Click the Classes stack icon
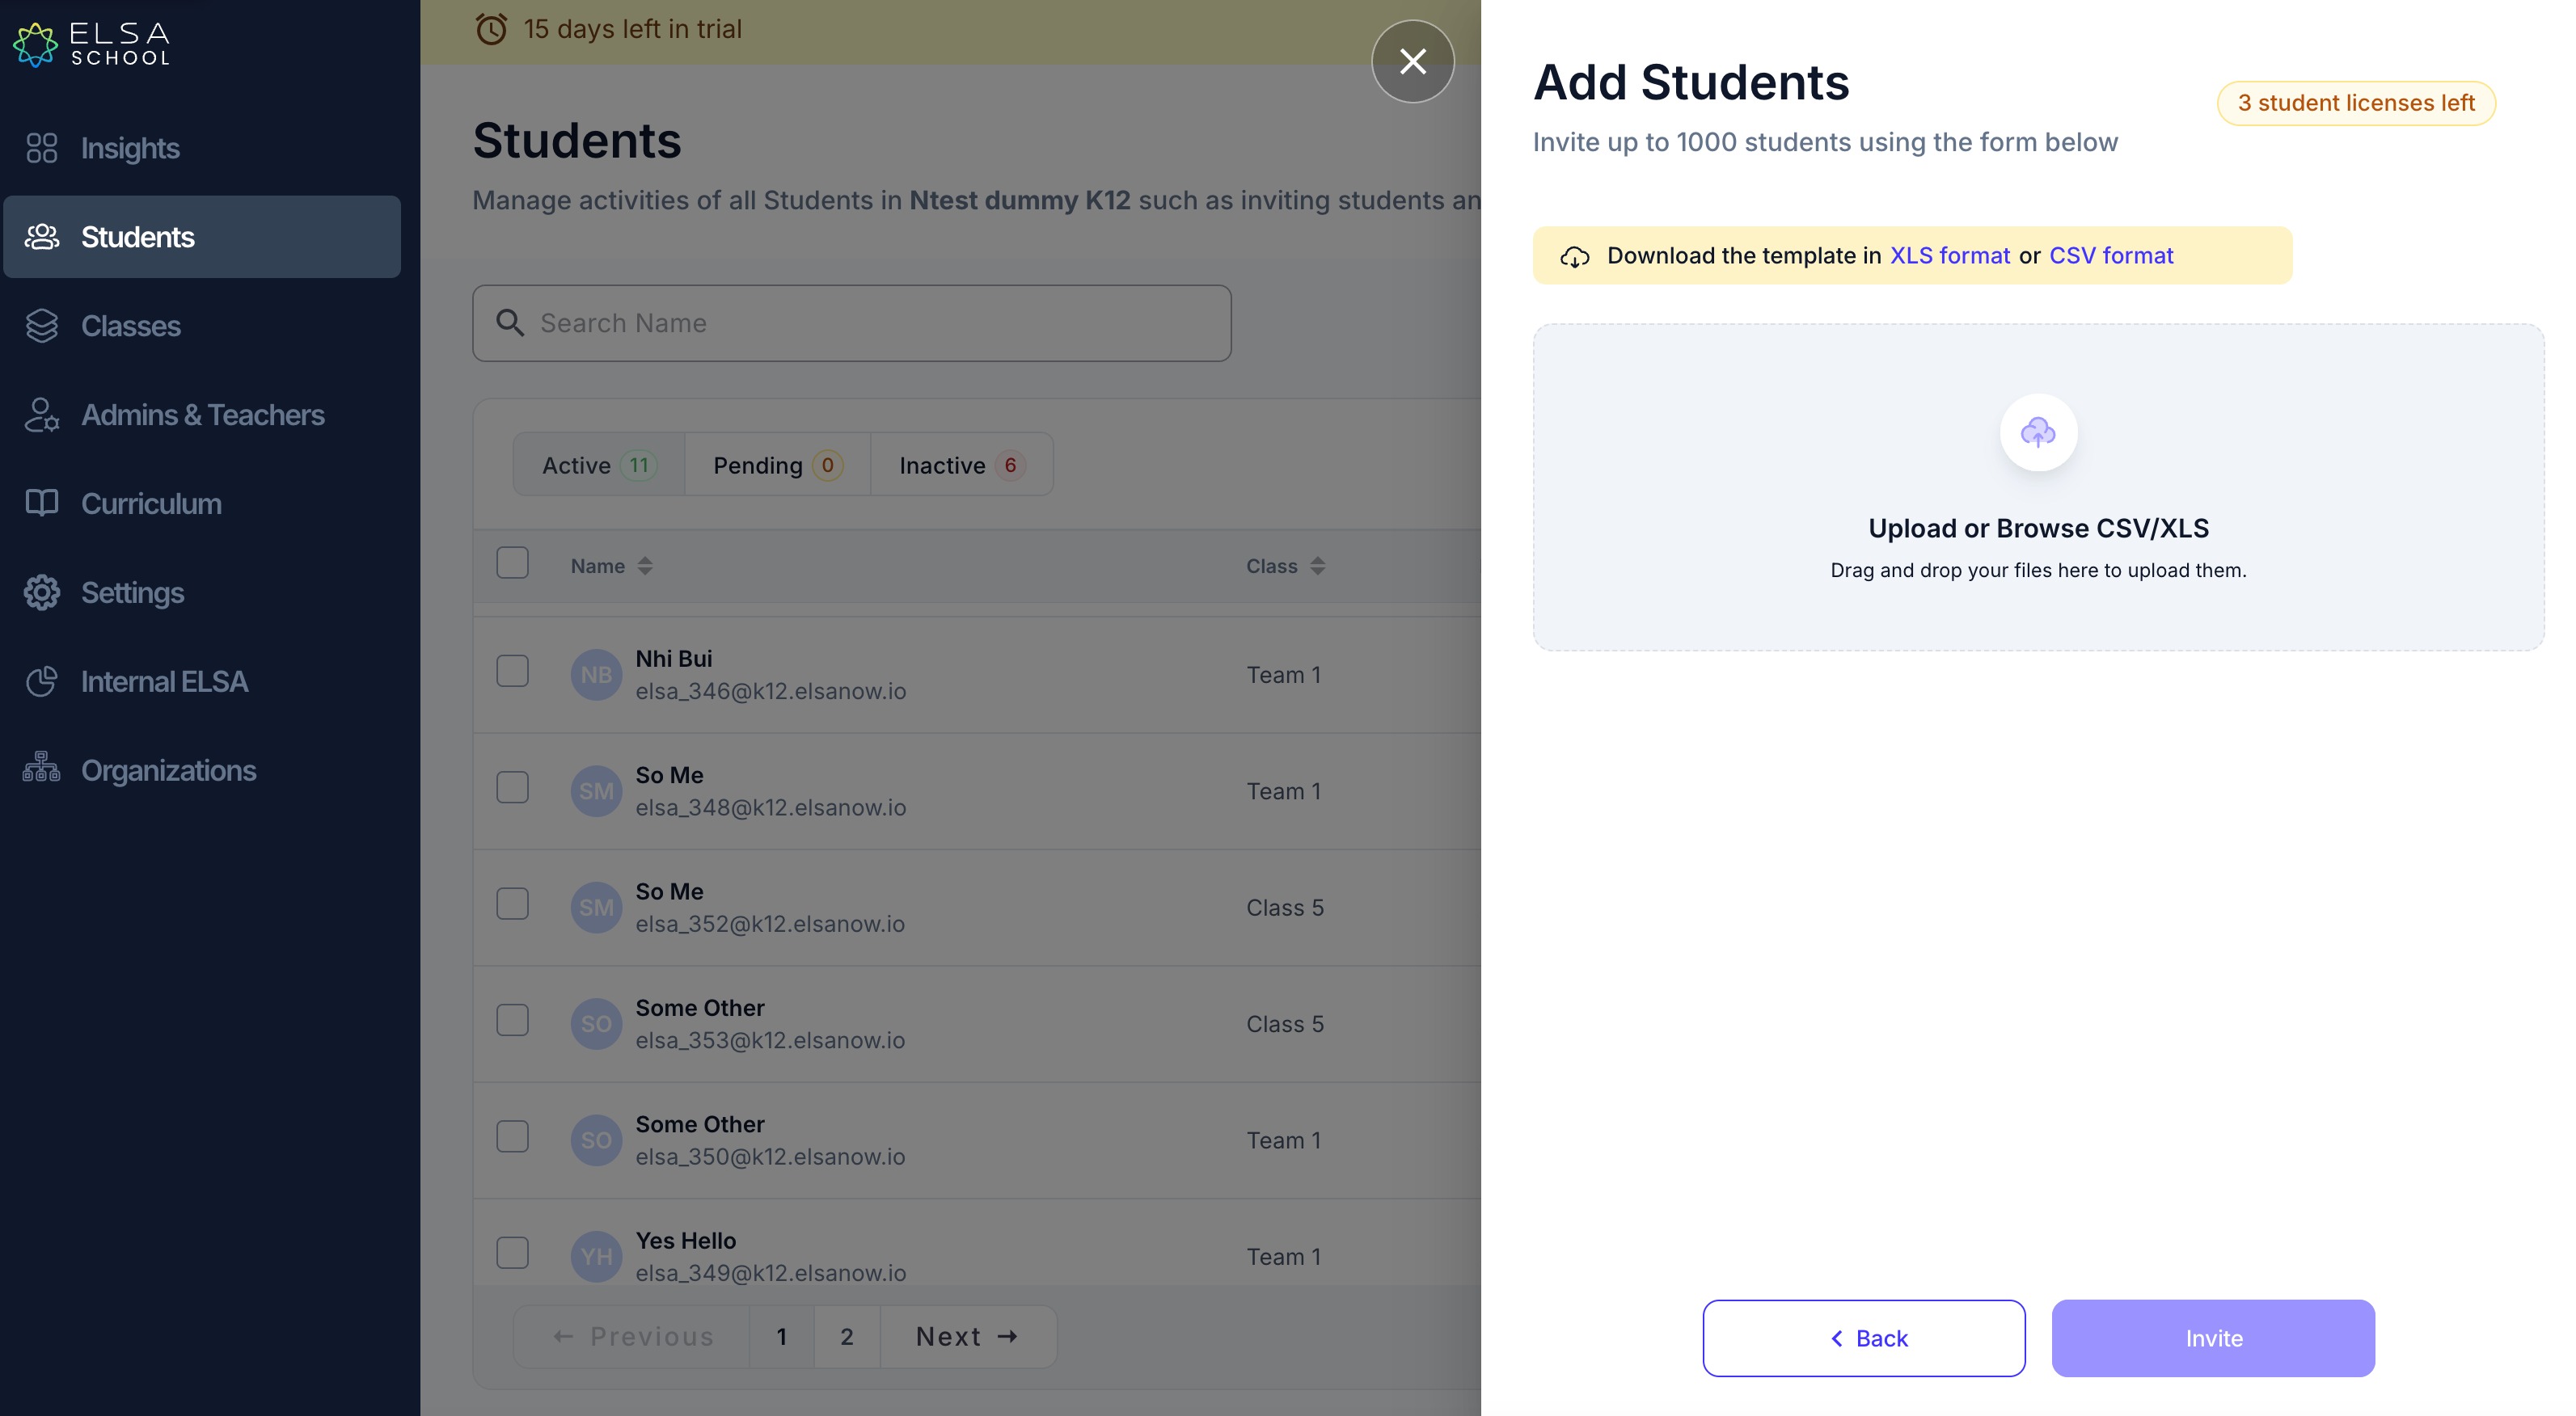 (41, 326)
